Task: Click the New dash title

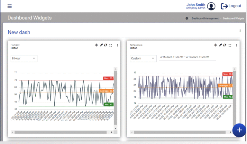Action: point(19,32)
